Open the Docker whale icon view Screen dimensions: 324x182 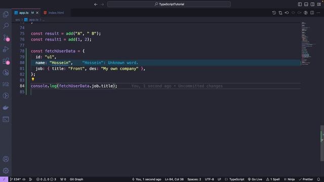click(6, 108)
